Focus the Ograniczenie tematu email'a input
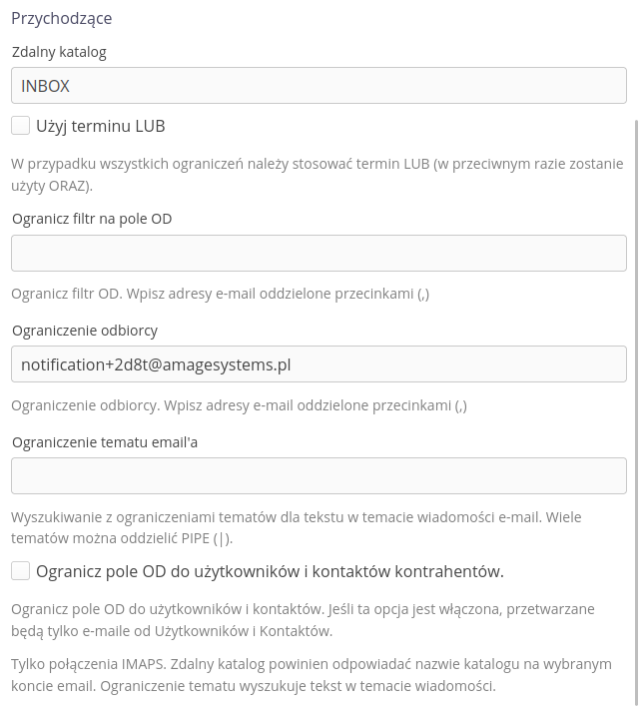The height and width of the screenshot is (712, 643). pyautogui.click(x=319, y=476)
